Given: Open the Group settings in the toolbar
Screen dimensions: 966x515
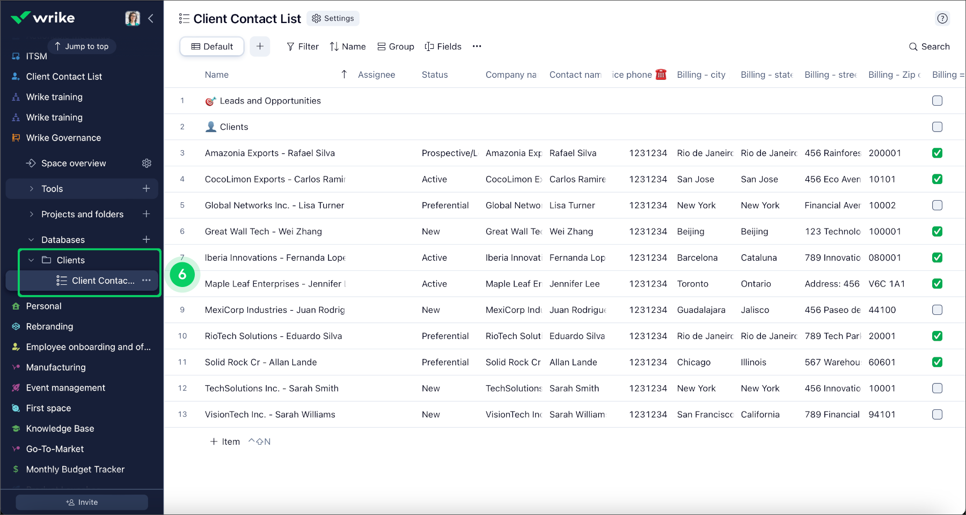Looking at the screenshot, I should 396,46.
